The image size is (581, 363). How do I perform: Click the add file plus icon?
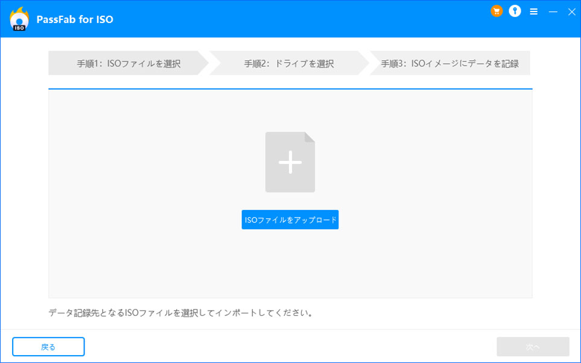(290, 162)
